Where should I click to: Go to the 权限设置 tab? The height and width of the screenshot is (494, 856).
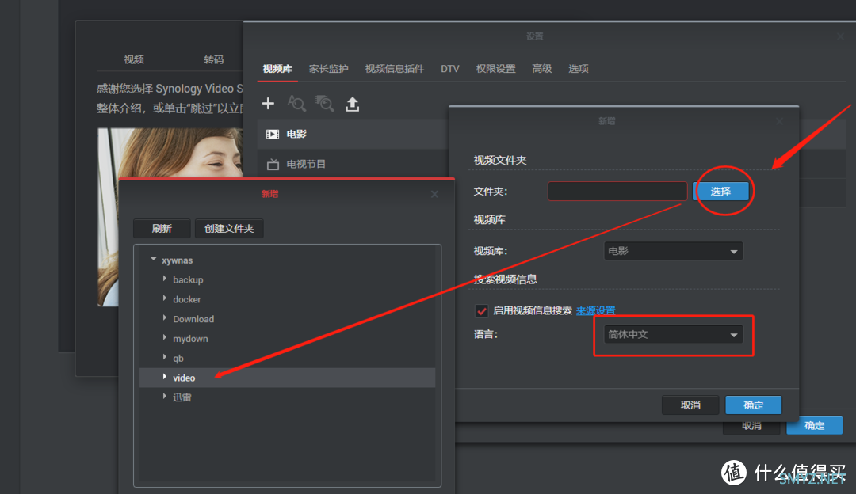click(x=495, y=69)
